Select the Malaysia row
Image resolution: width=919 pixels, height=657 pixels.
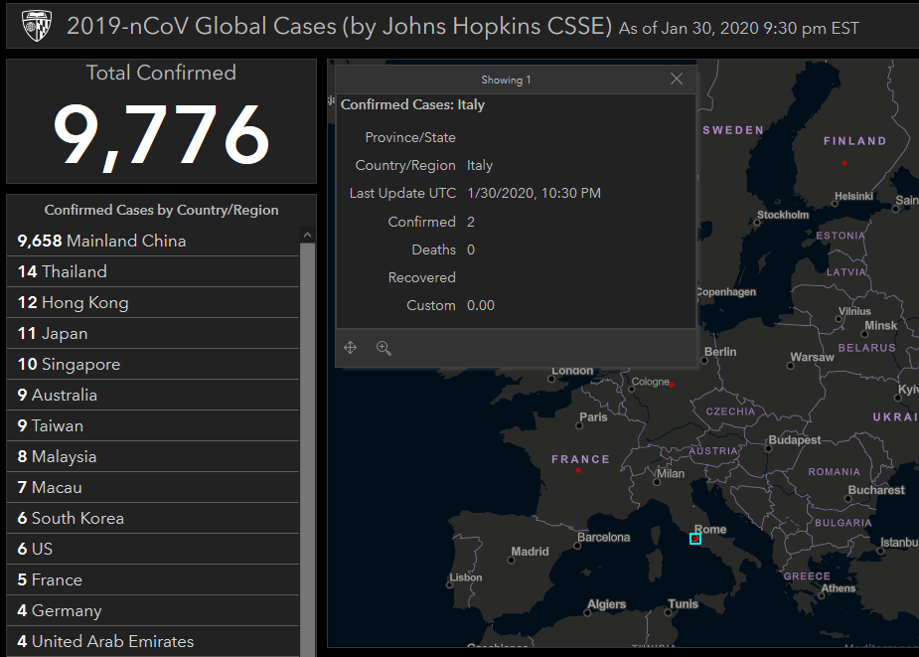click(153, 456)
